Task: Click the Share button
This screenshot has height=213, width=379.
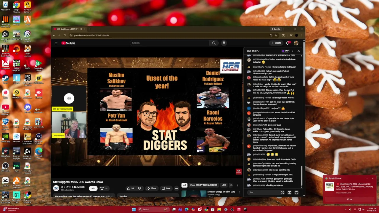Action: (x=151, y=188)
